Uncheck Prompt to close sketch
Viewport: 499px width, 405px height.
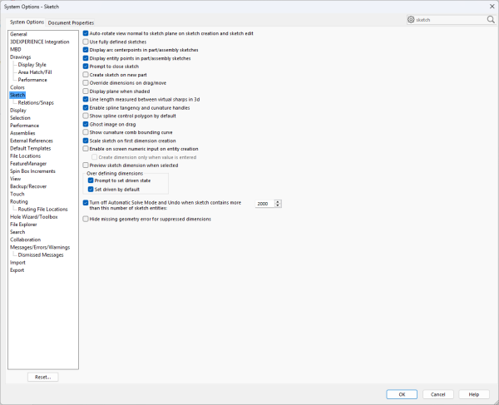(x=86, y=66)
